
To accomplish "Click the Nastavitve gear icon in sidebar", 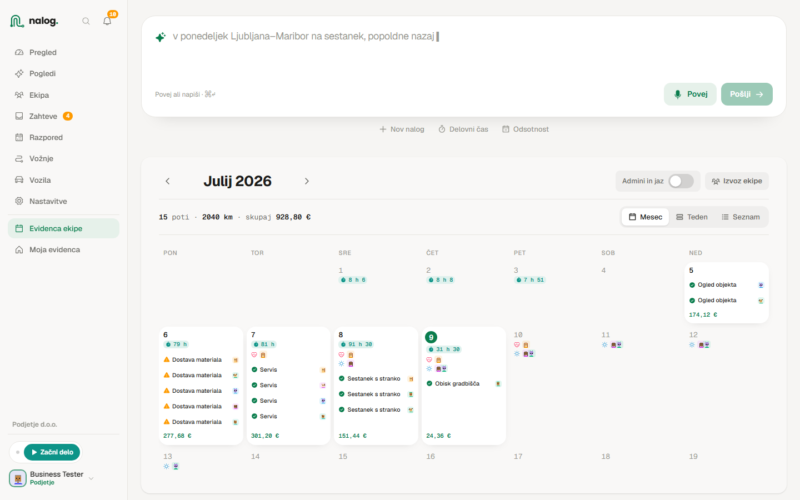I will [x=19, y=201].
